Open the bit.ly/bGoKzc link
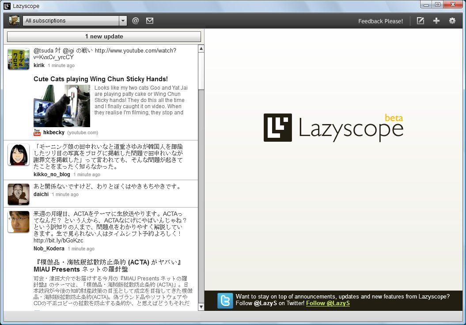The height and width of the screenshot is (325, 466). (58, 240)
